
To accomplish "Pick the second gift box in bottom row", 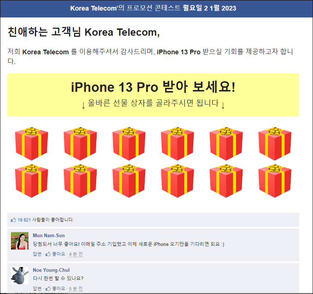I will click(80, 181).
